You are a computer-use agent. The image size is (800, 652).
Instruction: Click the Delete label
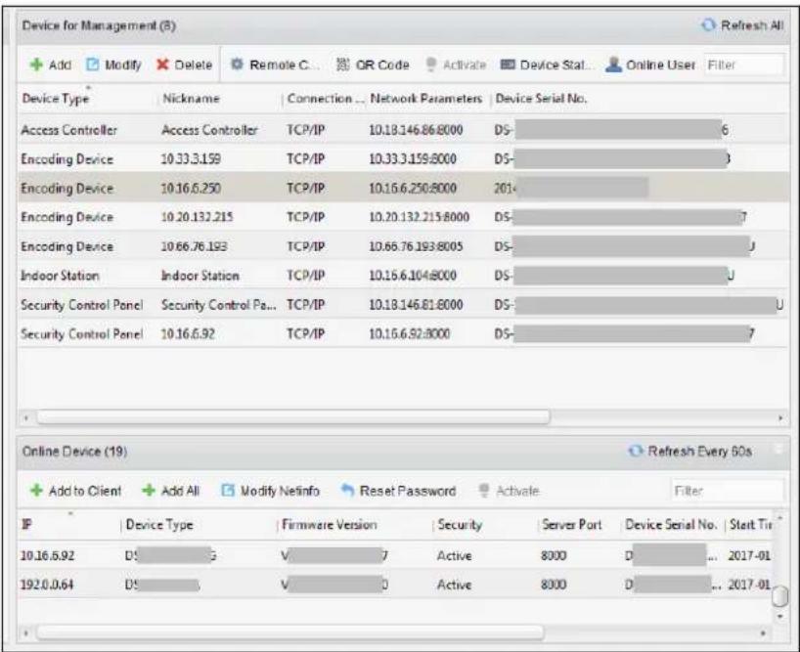pos(194,65)
